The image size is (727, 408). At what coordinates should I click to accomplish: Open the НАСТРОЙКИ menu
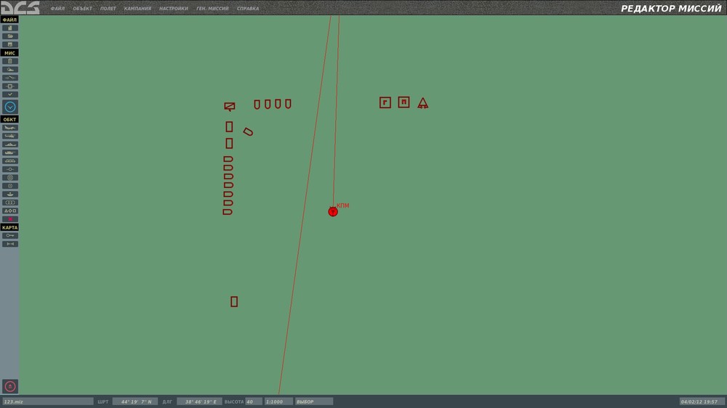tap(174, 8)
